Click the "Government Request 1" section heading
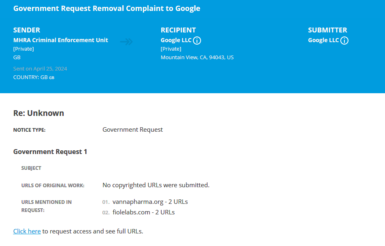The image size is (385, 246). click(50, 152)
